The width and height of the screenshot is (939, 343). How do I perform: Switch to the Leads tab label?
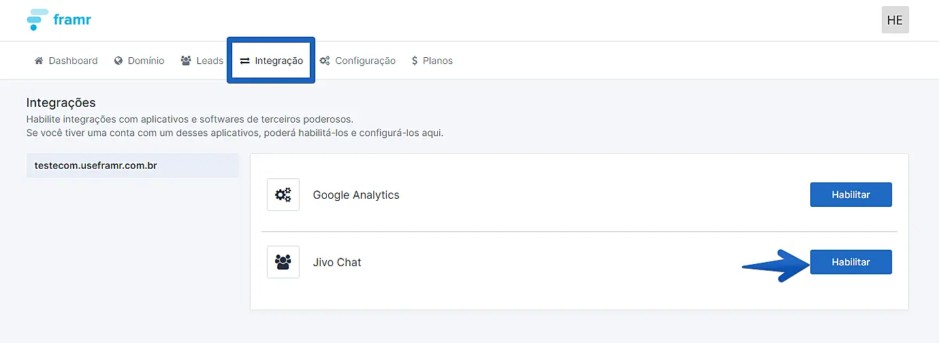210,61
